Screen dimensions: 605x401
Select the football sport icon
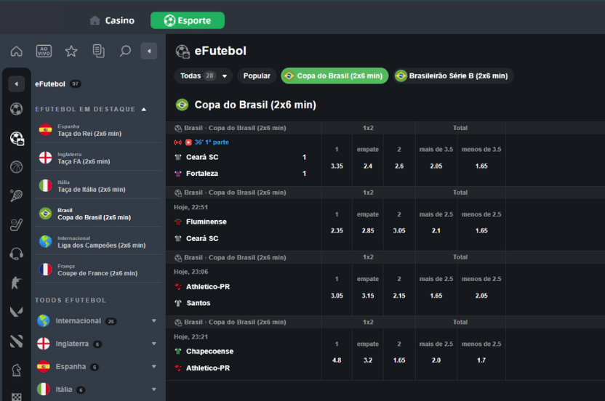[16, 109]
